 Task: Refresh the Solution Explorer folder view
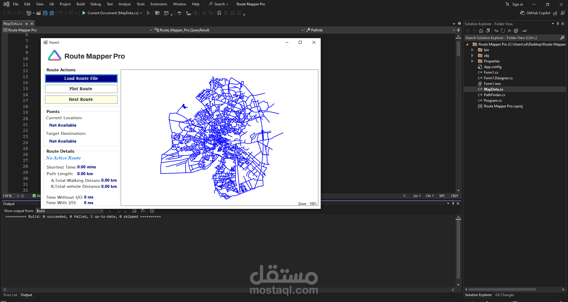click(503, 31)
